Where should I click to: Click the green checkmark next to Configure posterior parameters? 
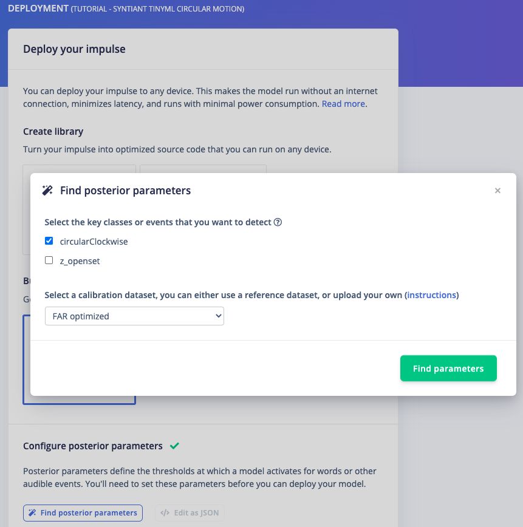(174, 446)
